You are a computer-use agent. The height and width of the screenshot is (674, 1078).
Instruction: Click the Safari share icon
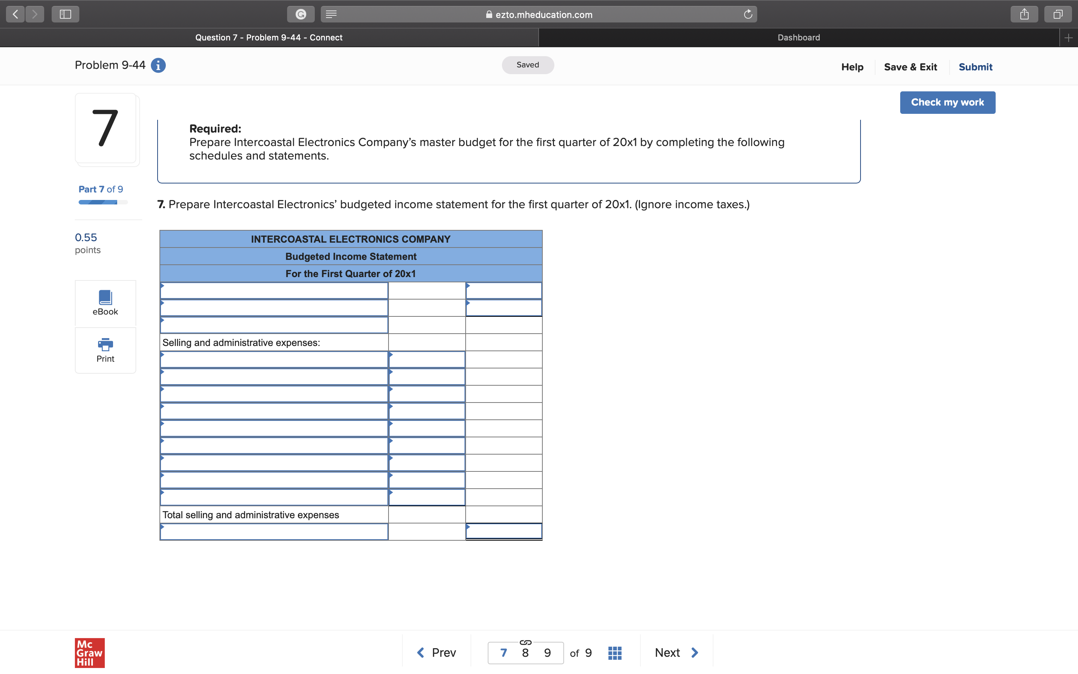1024,14
